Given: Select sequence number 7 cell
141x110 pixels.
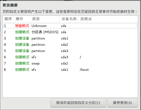Looking at the screenshot, I should [x=5, y=63].
